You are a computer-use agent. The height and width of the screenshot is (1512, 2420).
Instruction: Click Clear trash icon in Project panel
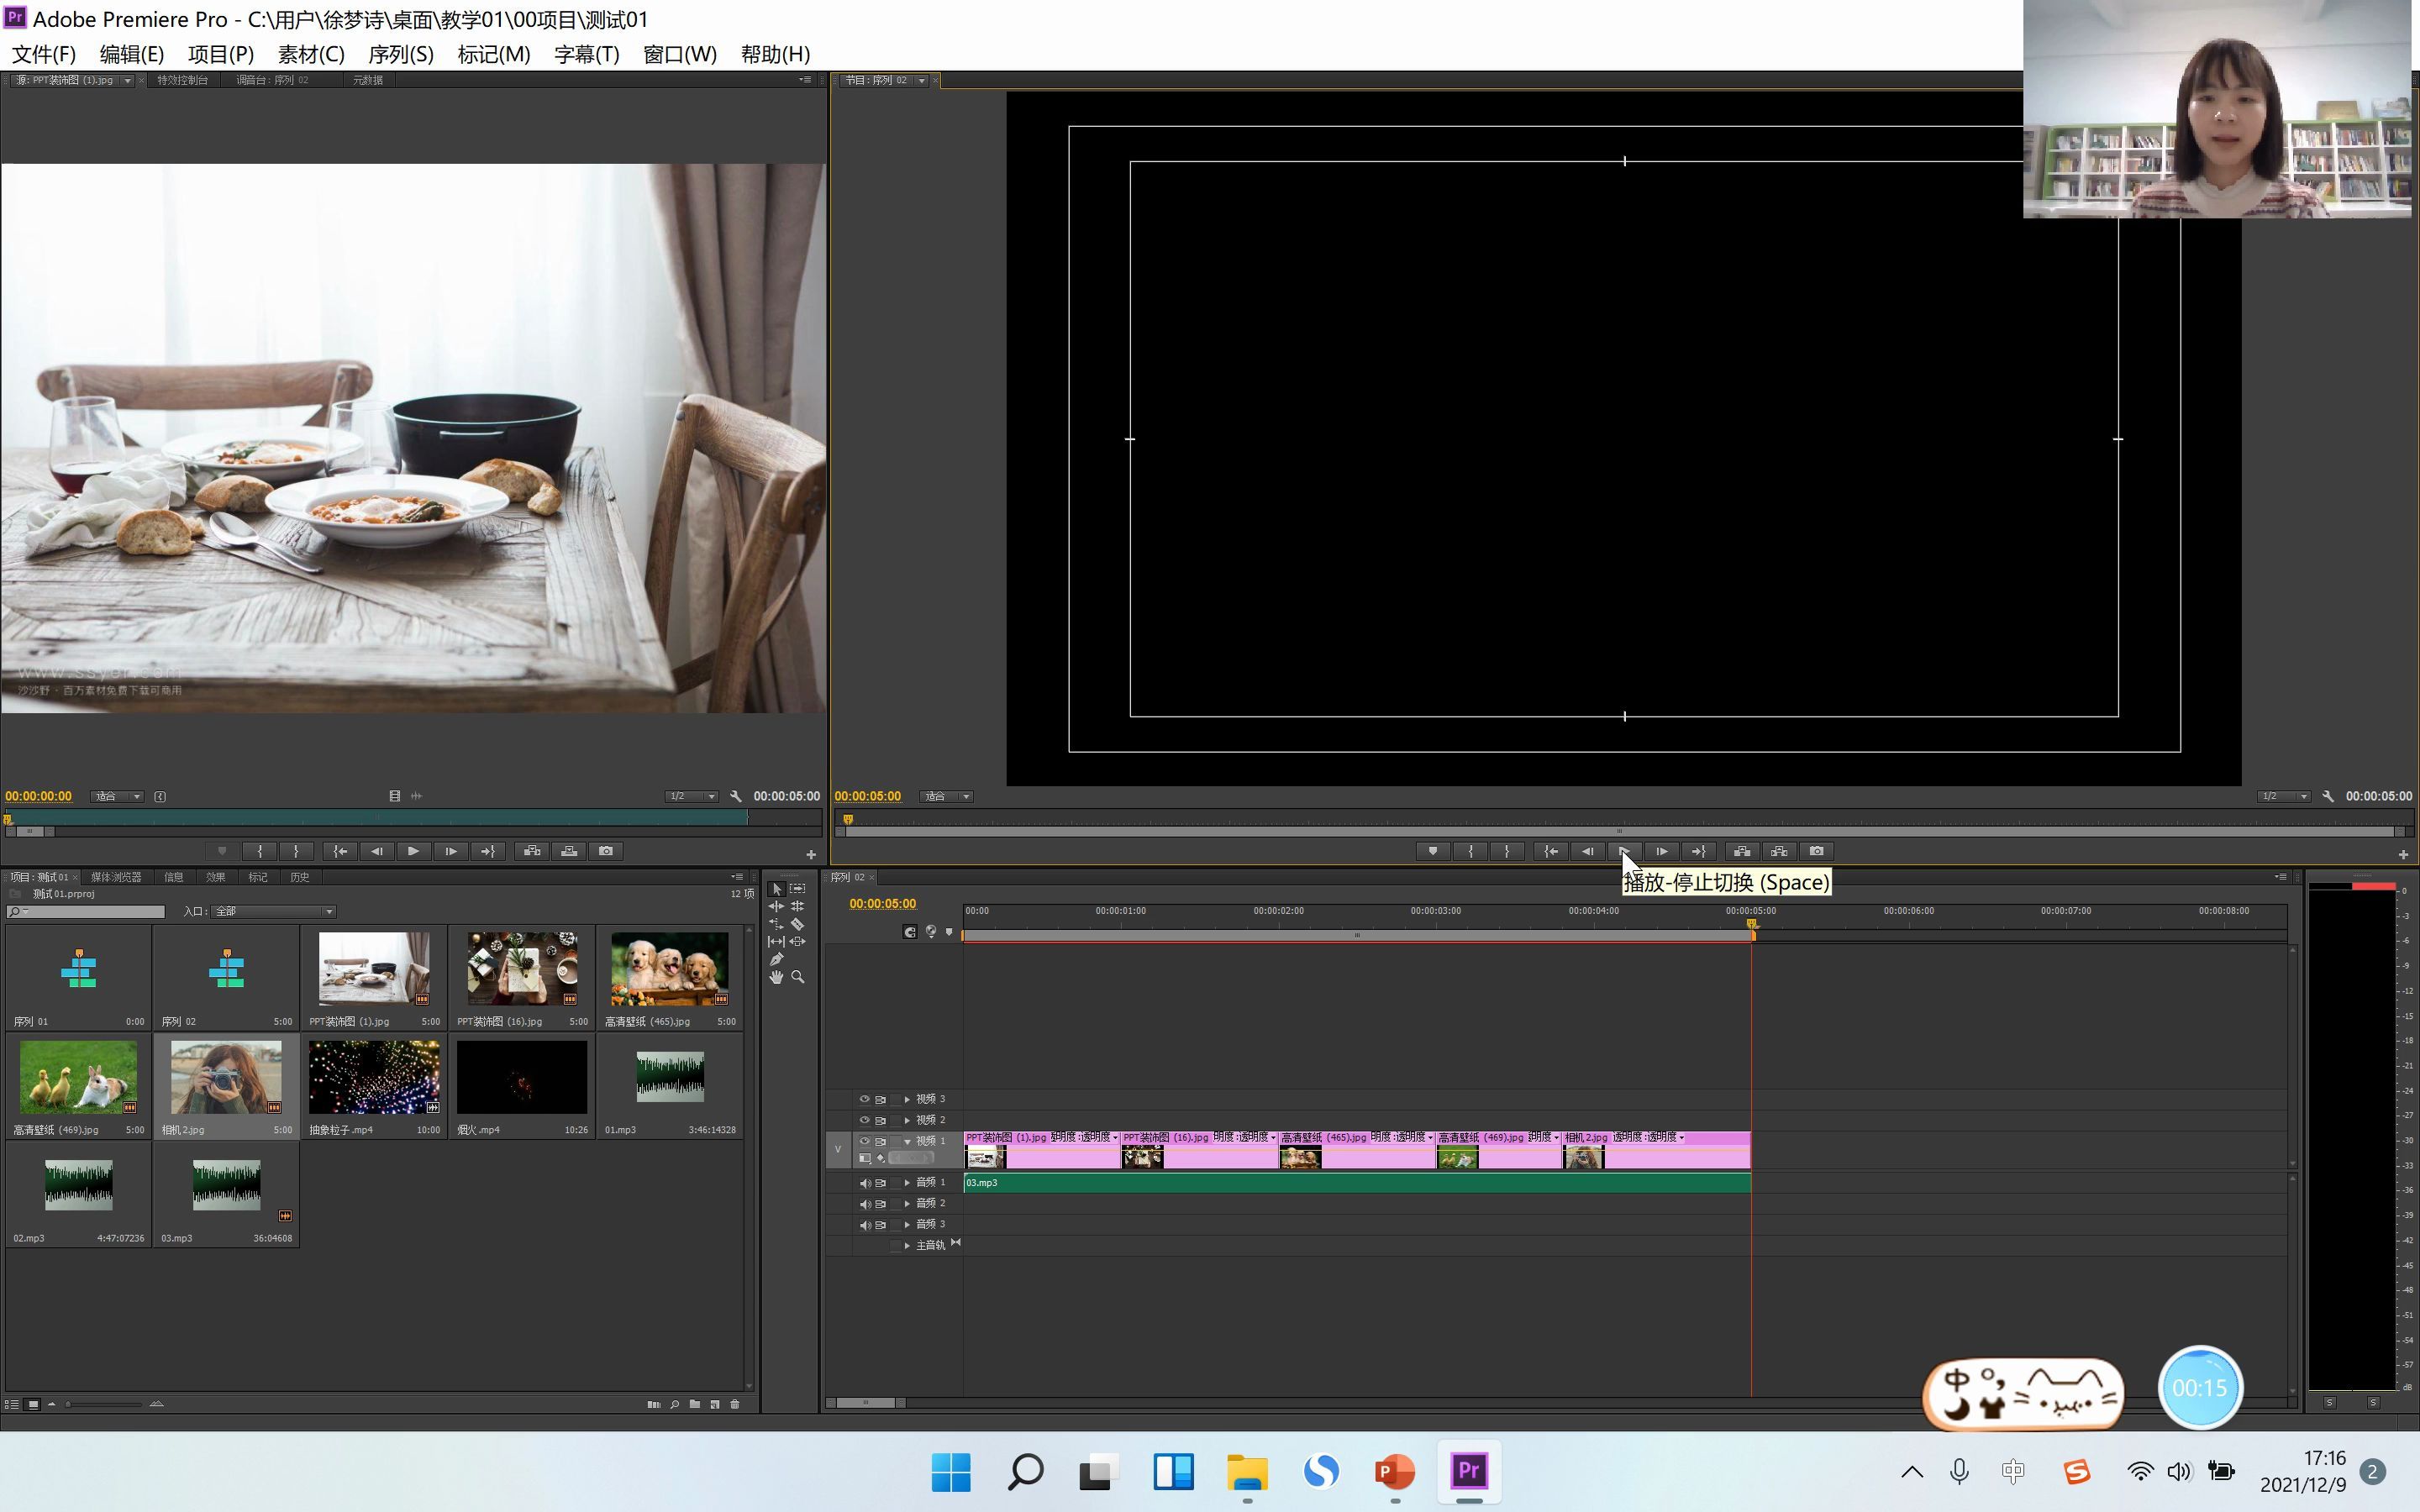click(735, 1405)
